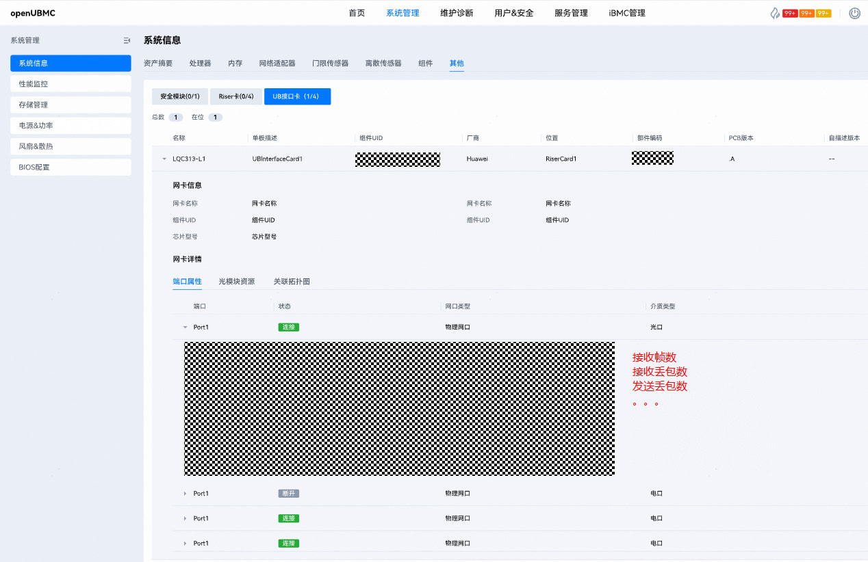Open the red 99+ critical alarm badge

pyautogui.click(x=790, y=13)
